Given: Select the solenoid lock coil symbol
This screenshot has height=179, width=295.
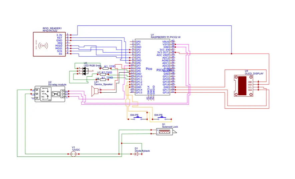Looking at the screenshot, I should point(165,132).
